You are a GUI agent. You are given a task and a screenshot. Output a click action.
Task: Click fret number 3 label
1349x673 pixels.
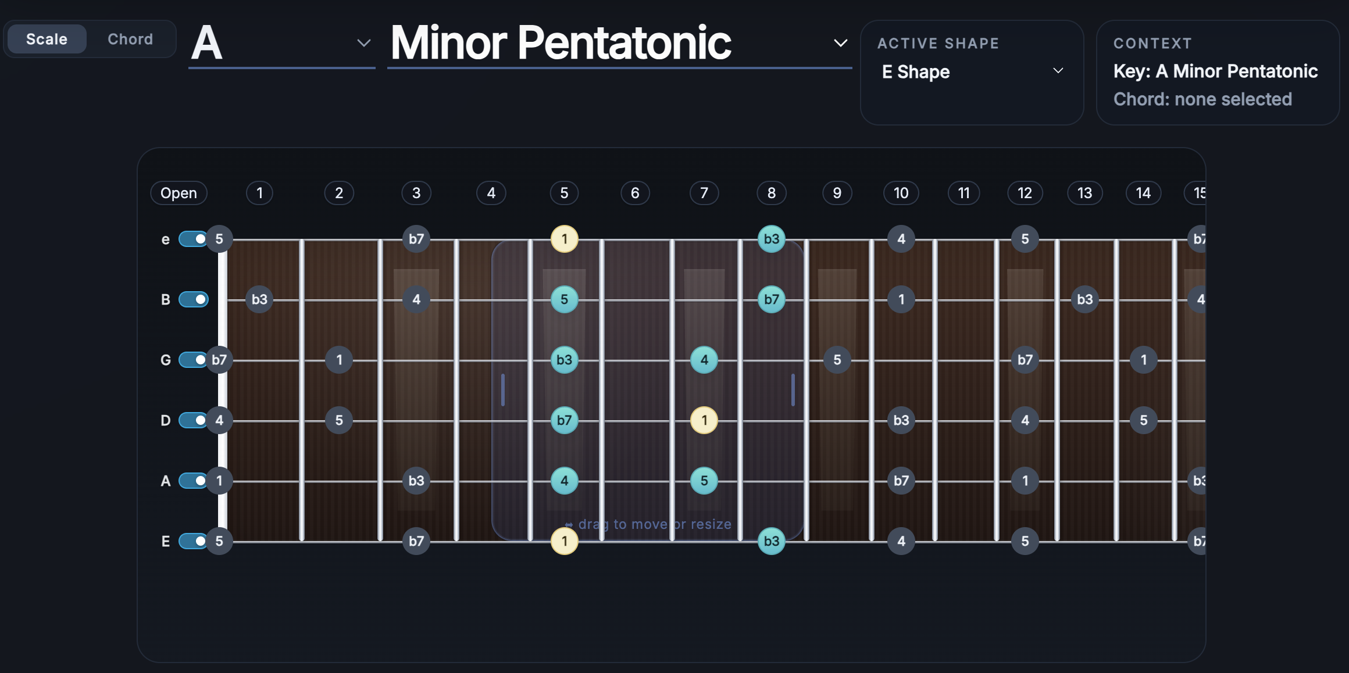(x=416, y=193)
